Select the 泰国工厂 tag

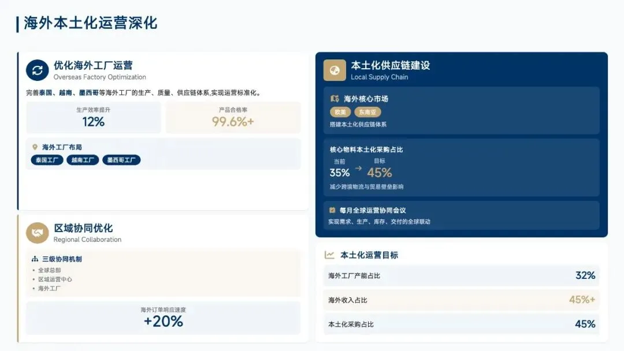47,160
